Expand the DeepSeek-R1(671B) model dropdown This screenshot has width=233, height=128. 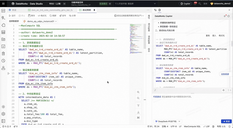[168, 121]
